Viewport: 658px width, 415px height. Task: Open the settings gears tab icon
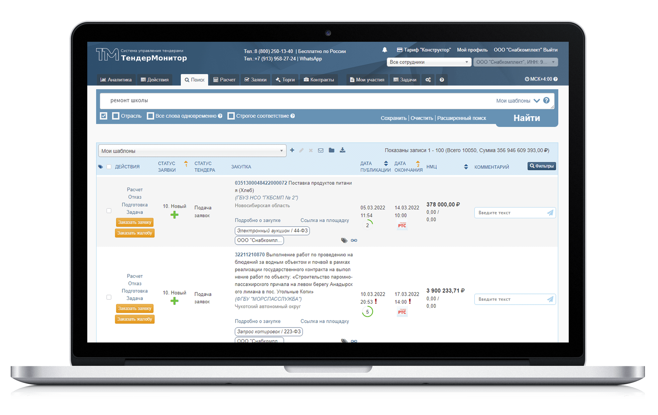(428, 80)
